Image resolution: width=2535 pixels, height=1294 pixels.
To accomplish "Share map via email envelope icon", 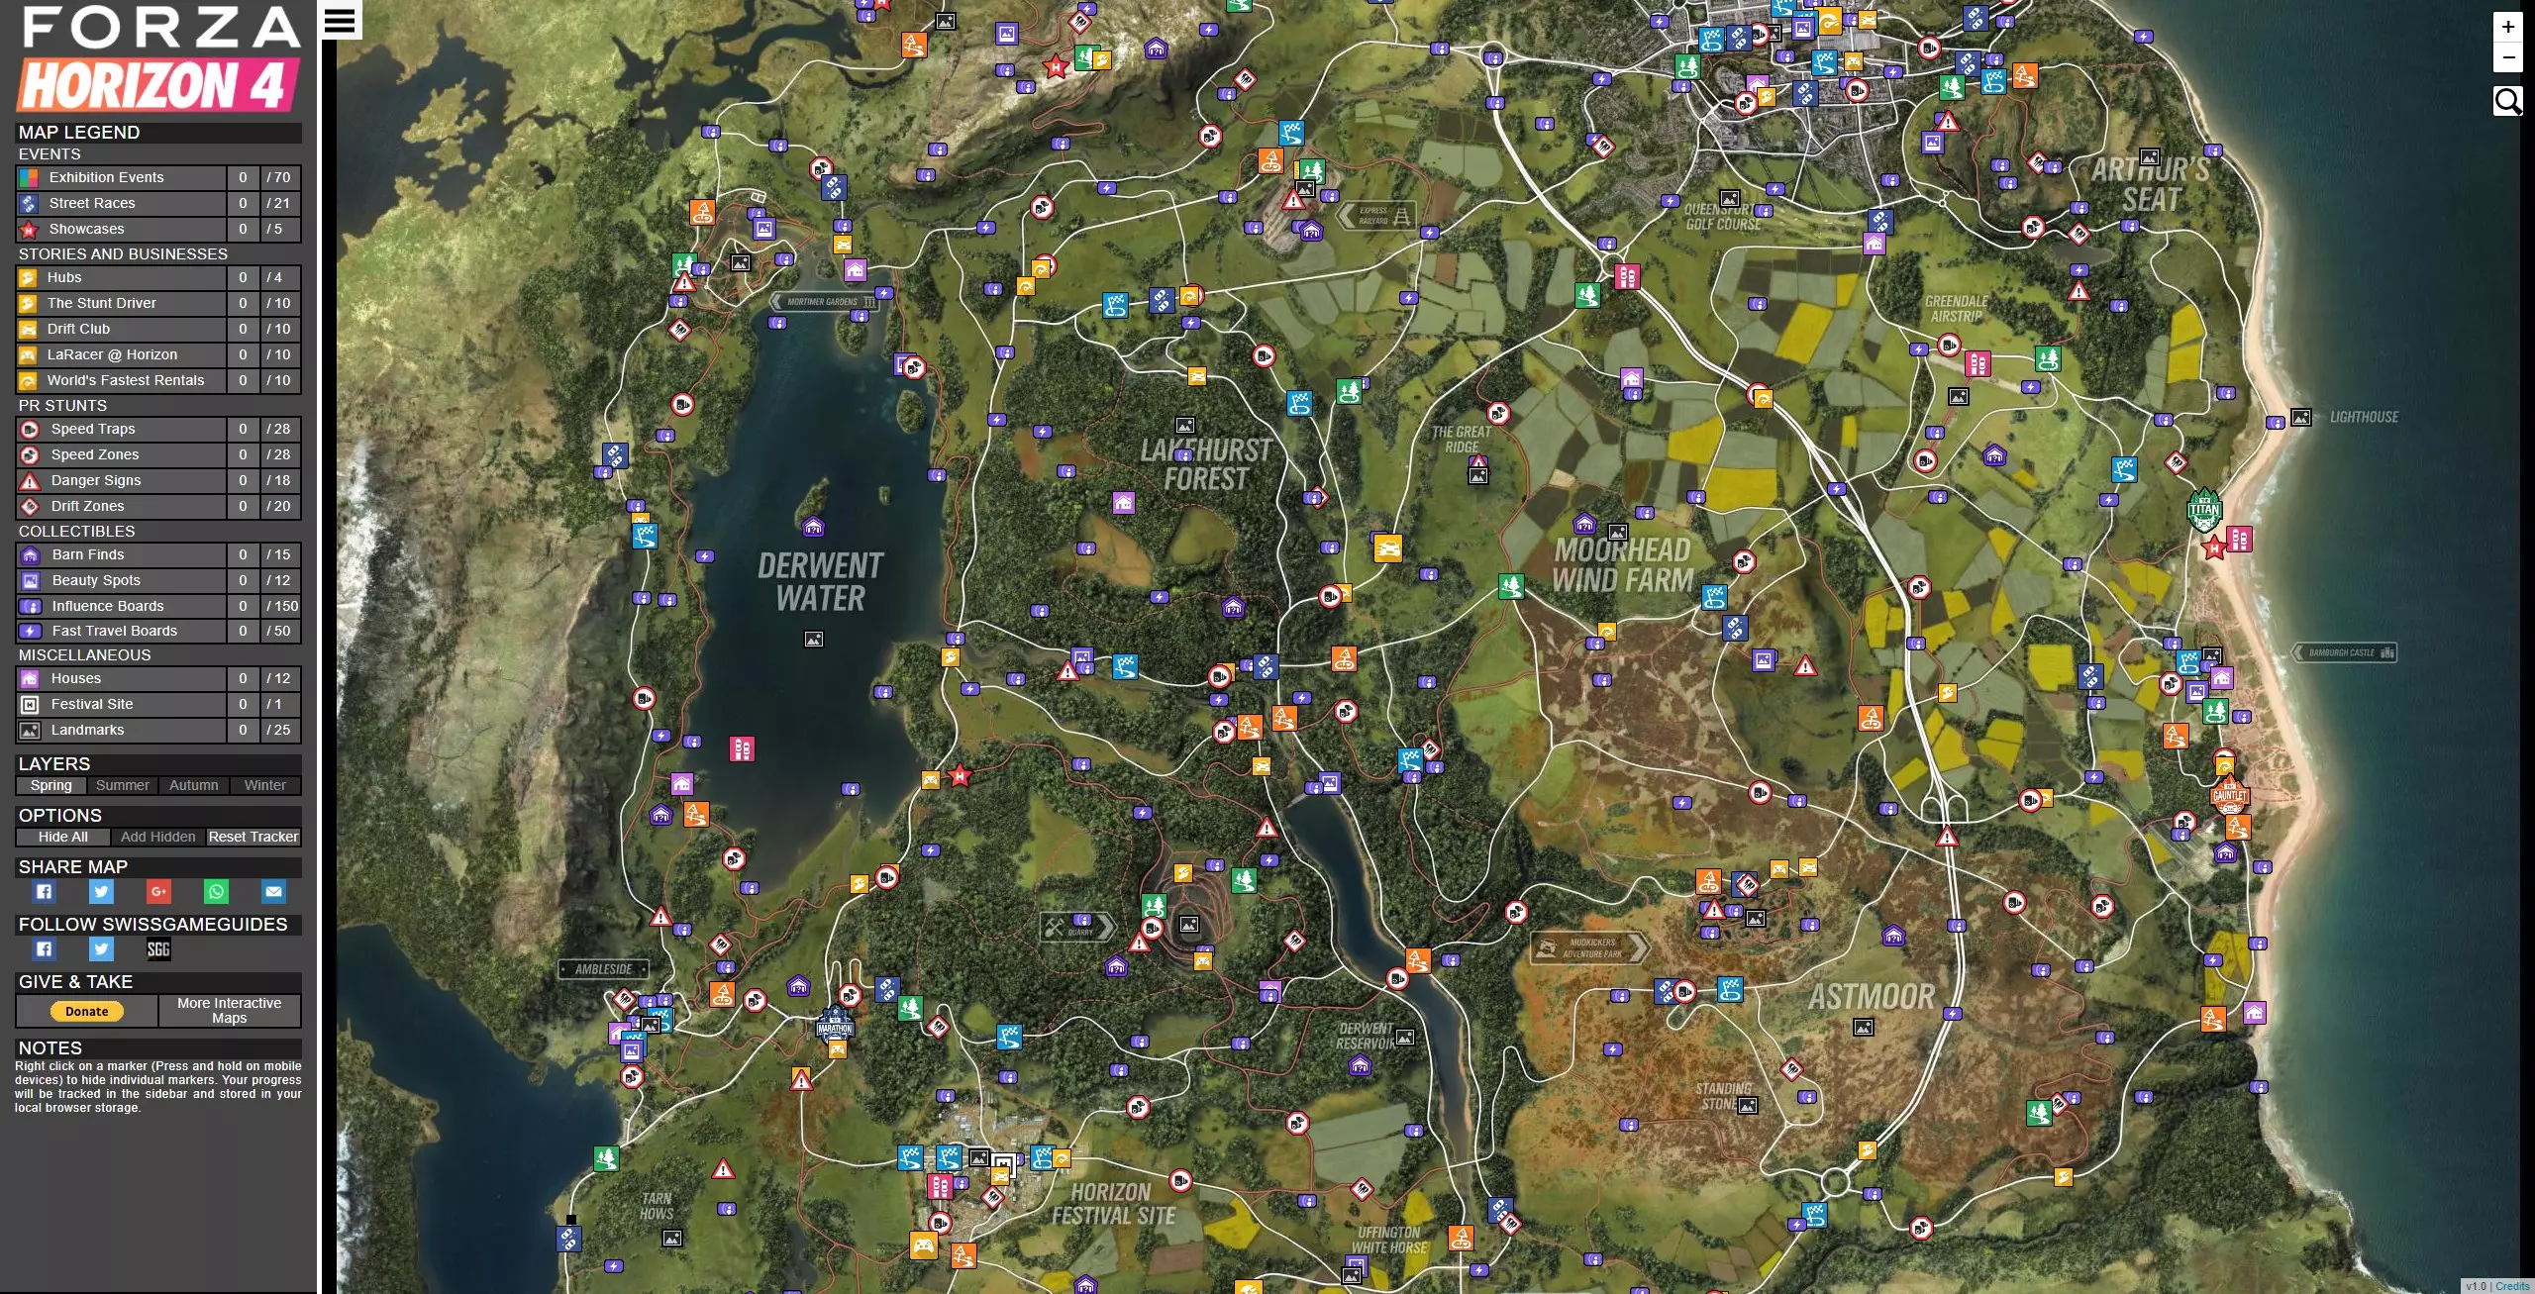I will [x=273, y=892].
